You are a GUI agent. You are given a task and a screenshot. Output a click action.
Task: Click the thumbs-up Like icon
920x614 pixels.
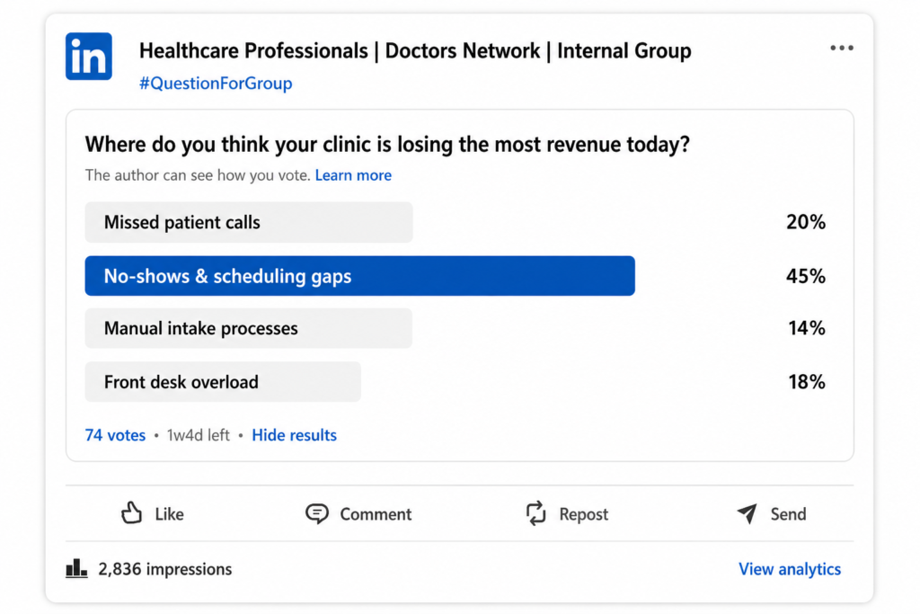coord(131,512)
